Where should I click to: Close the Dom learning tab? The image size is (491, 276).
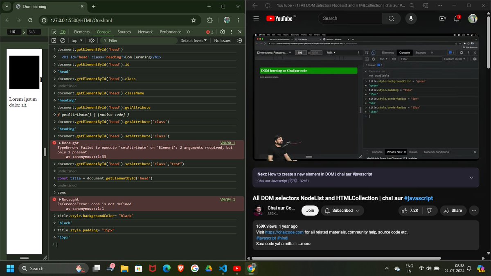point(82,7)
